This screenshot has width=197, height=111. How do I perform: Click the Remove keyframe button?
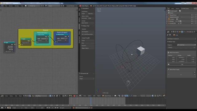[91, 14]
